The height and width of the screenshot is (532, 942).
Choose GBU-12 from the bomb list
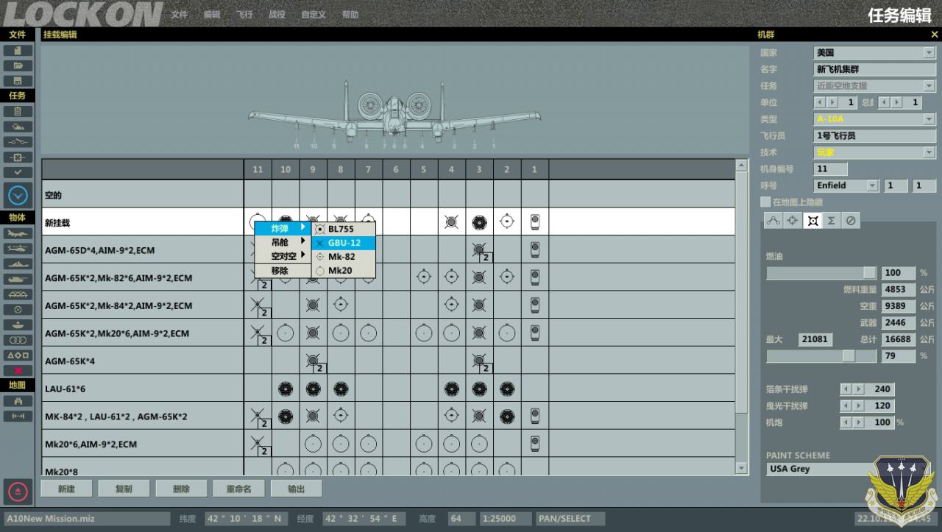click(x=343, y=243)
